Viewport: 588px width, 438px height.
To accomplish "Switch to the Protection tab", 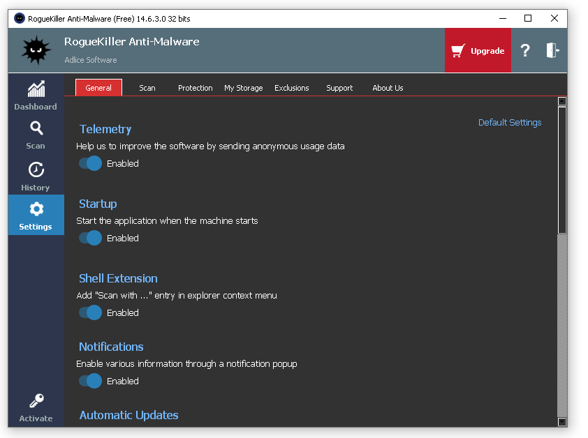I will (195, 88).
